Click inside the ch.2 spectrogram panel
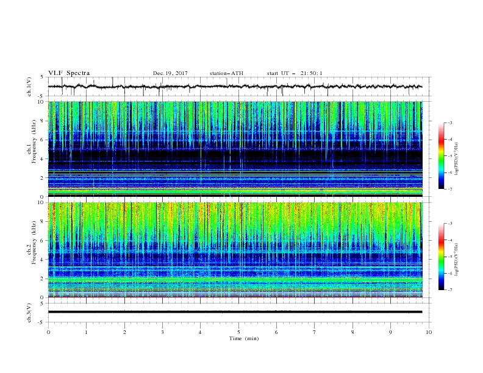This screenshot has width=483, height=373. (235, 250)
